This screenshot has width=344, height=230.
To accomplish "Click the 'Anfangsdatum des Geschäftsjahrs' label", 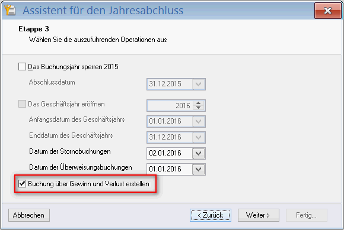I will pos(77,119).
